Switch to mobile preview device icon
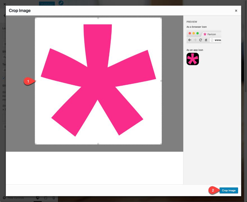247x202 pixels. pos(54,198)
